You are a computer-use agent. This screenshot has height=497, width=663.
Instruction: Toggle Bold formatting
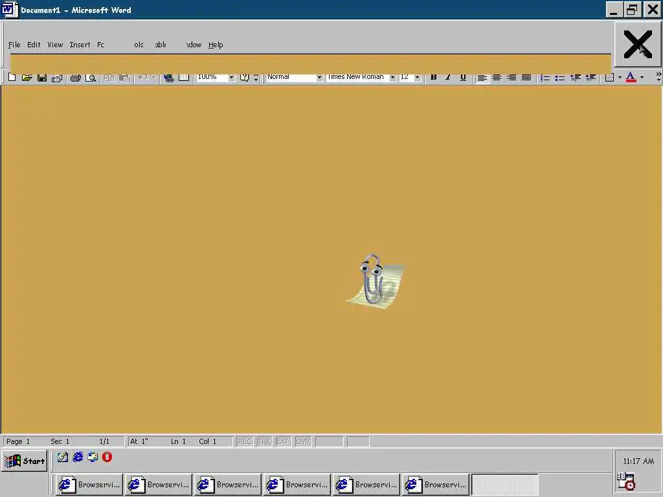(x=433, y=78)
